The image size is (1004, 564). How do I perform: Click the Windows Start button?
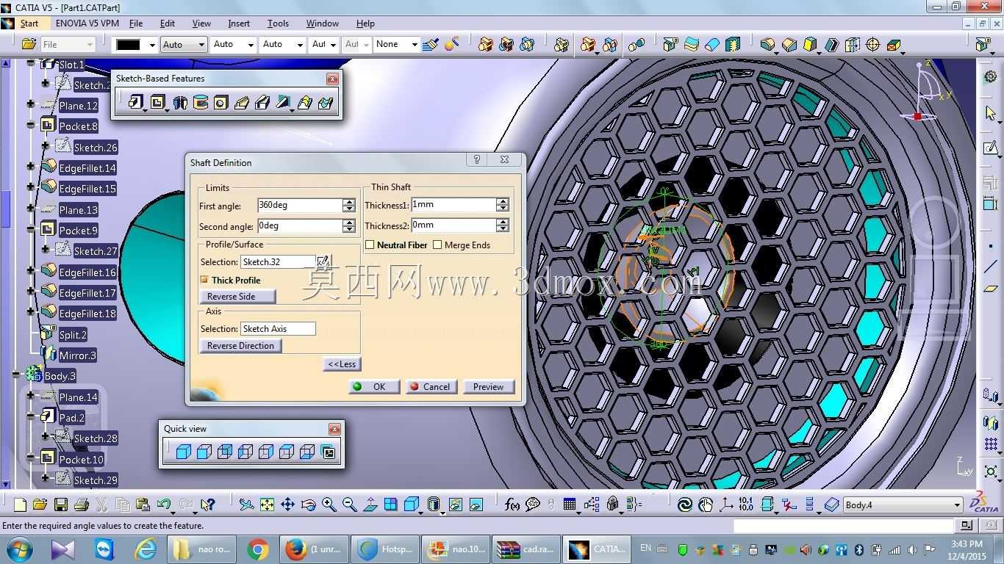click(x=20, y=549)
